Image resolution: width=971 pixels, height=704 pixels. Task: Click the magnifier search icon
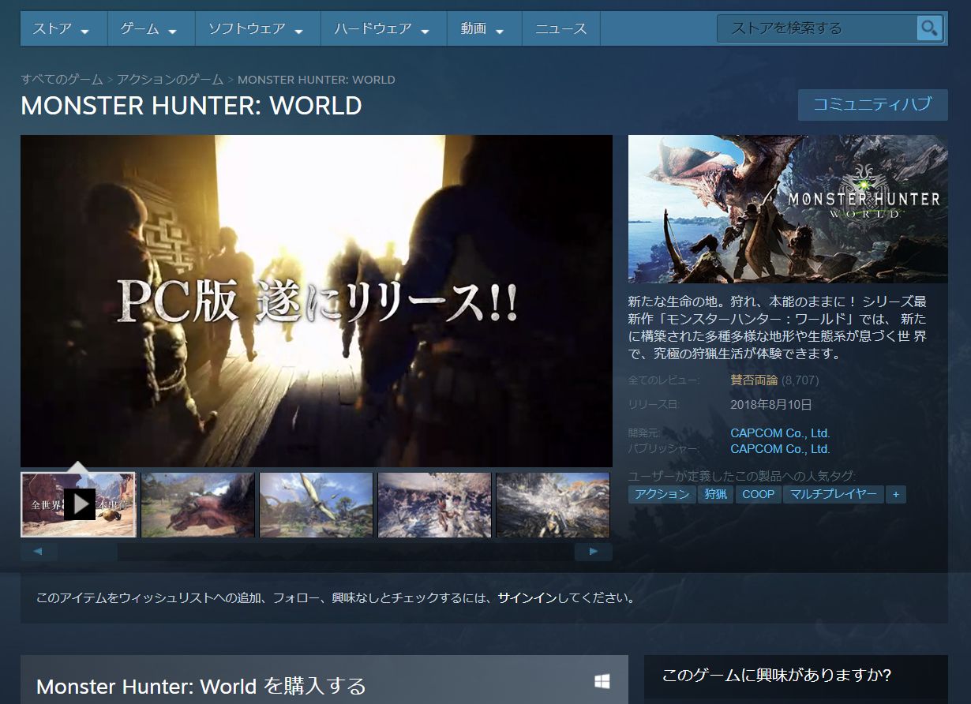coord(930,28)
